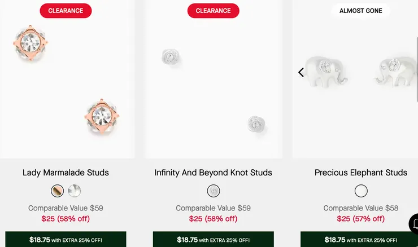Click the $25 (57% off) elephant studs price
Viewport: 418px width, 247px height.
click(x=360, y=219)
